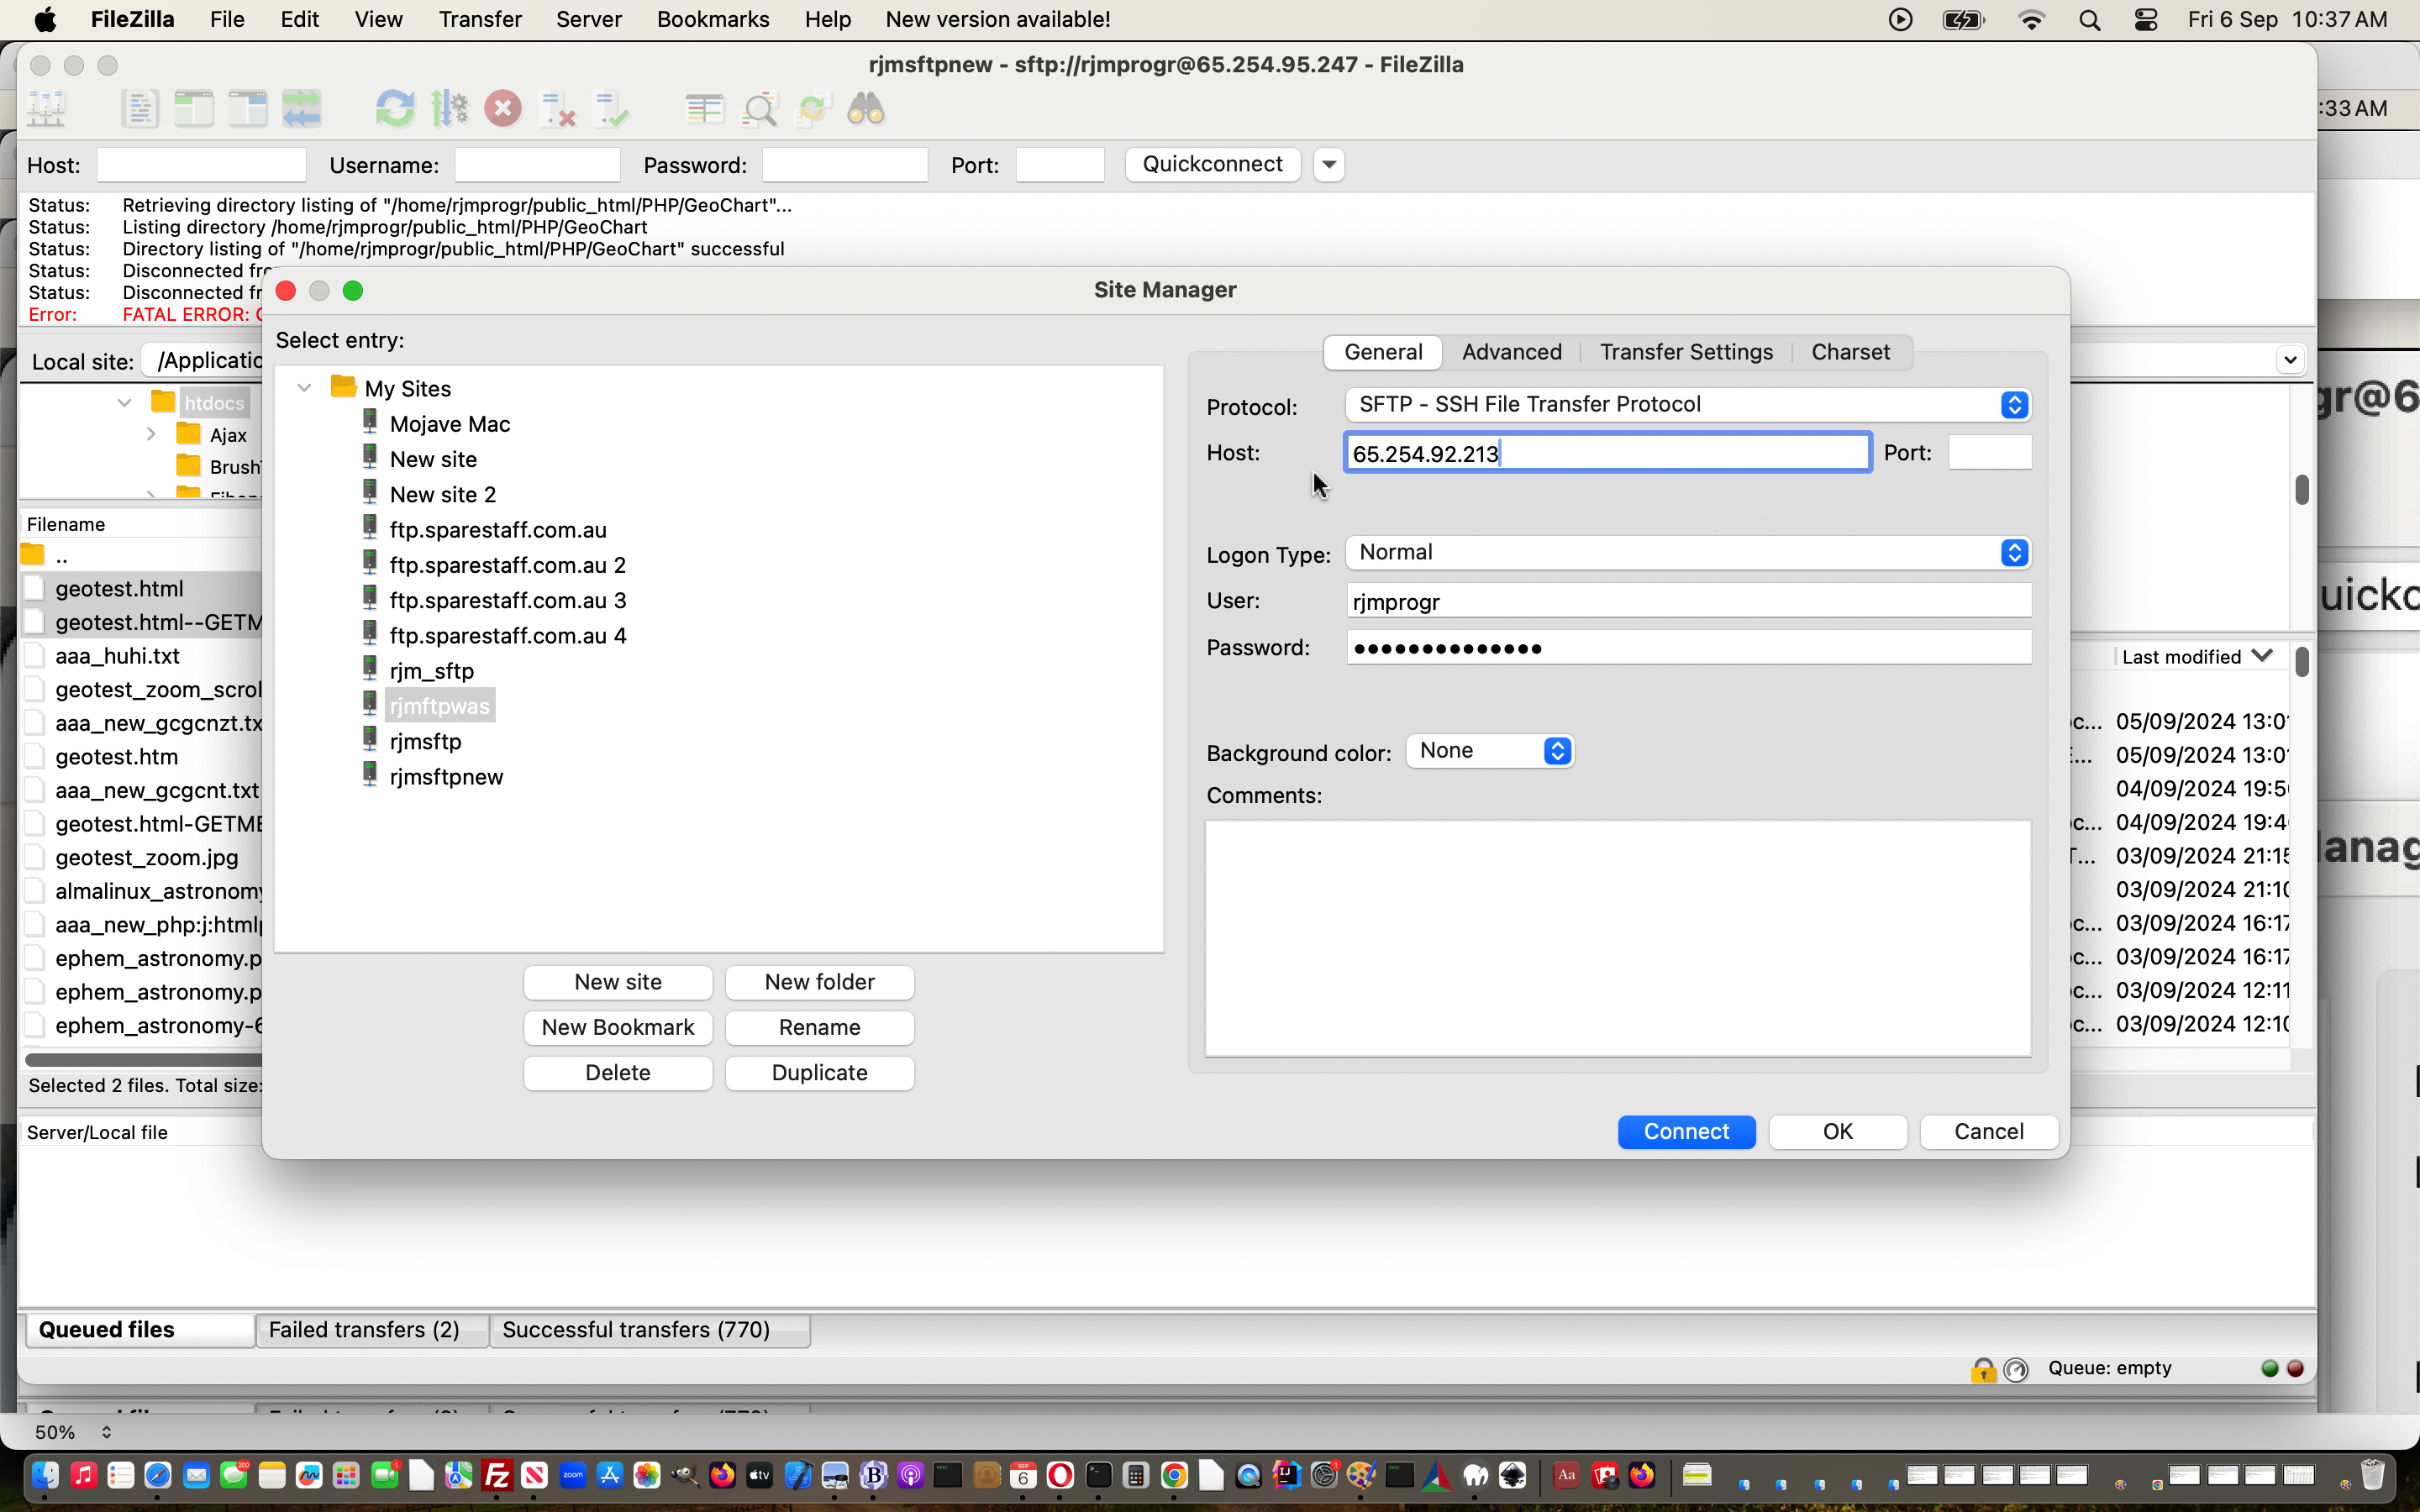The width and height of the screenshot is (2420, 1512).
Task: Open Quickconnect history dropdown arrow
Action: pyautogui.click(x=1329, y=164)
